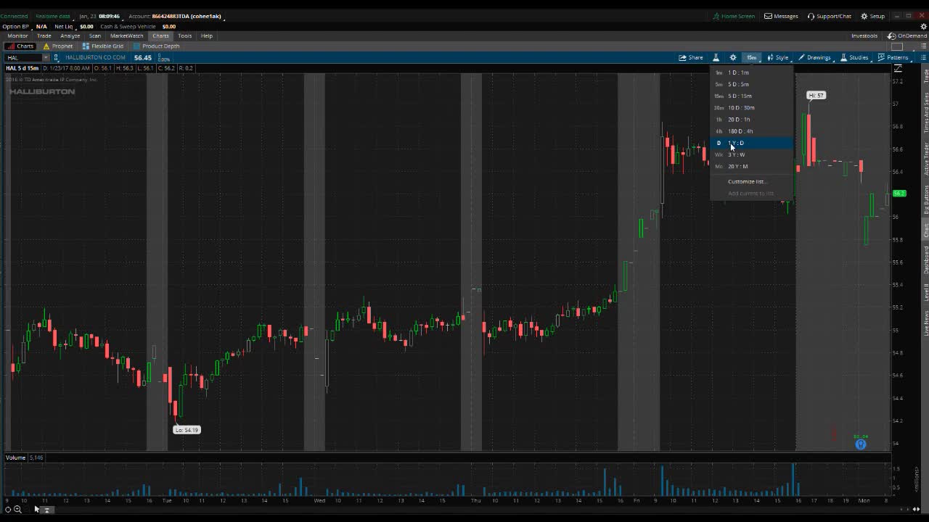
Task: Click Customize list... in timeframe menu
Action: pyautogui.click(x=746, y=181)
